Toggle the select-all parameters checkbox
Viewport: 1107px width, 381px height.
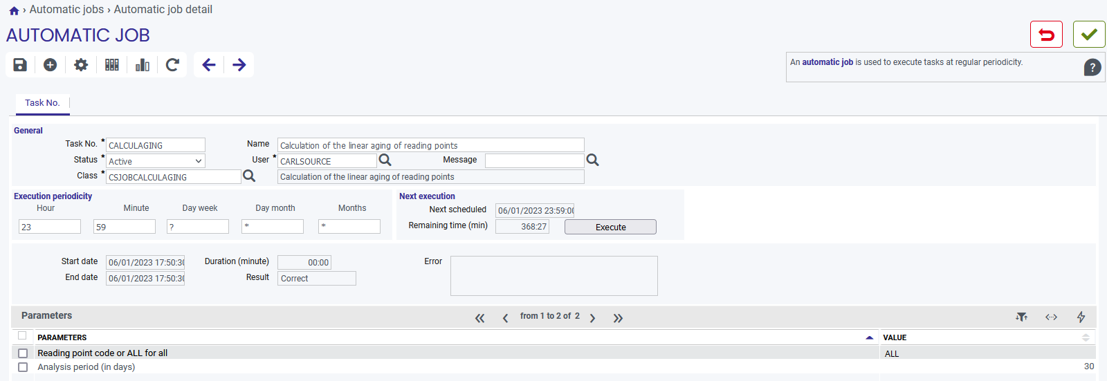coord(22,335)
